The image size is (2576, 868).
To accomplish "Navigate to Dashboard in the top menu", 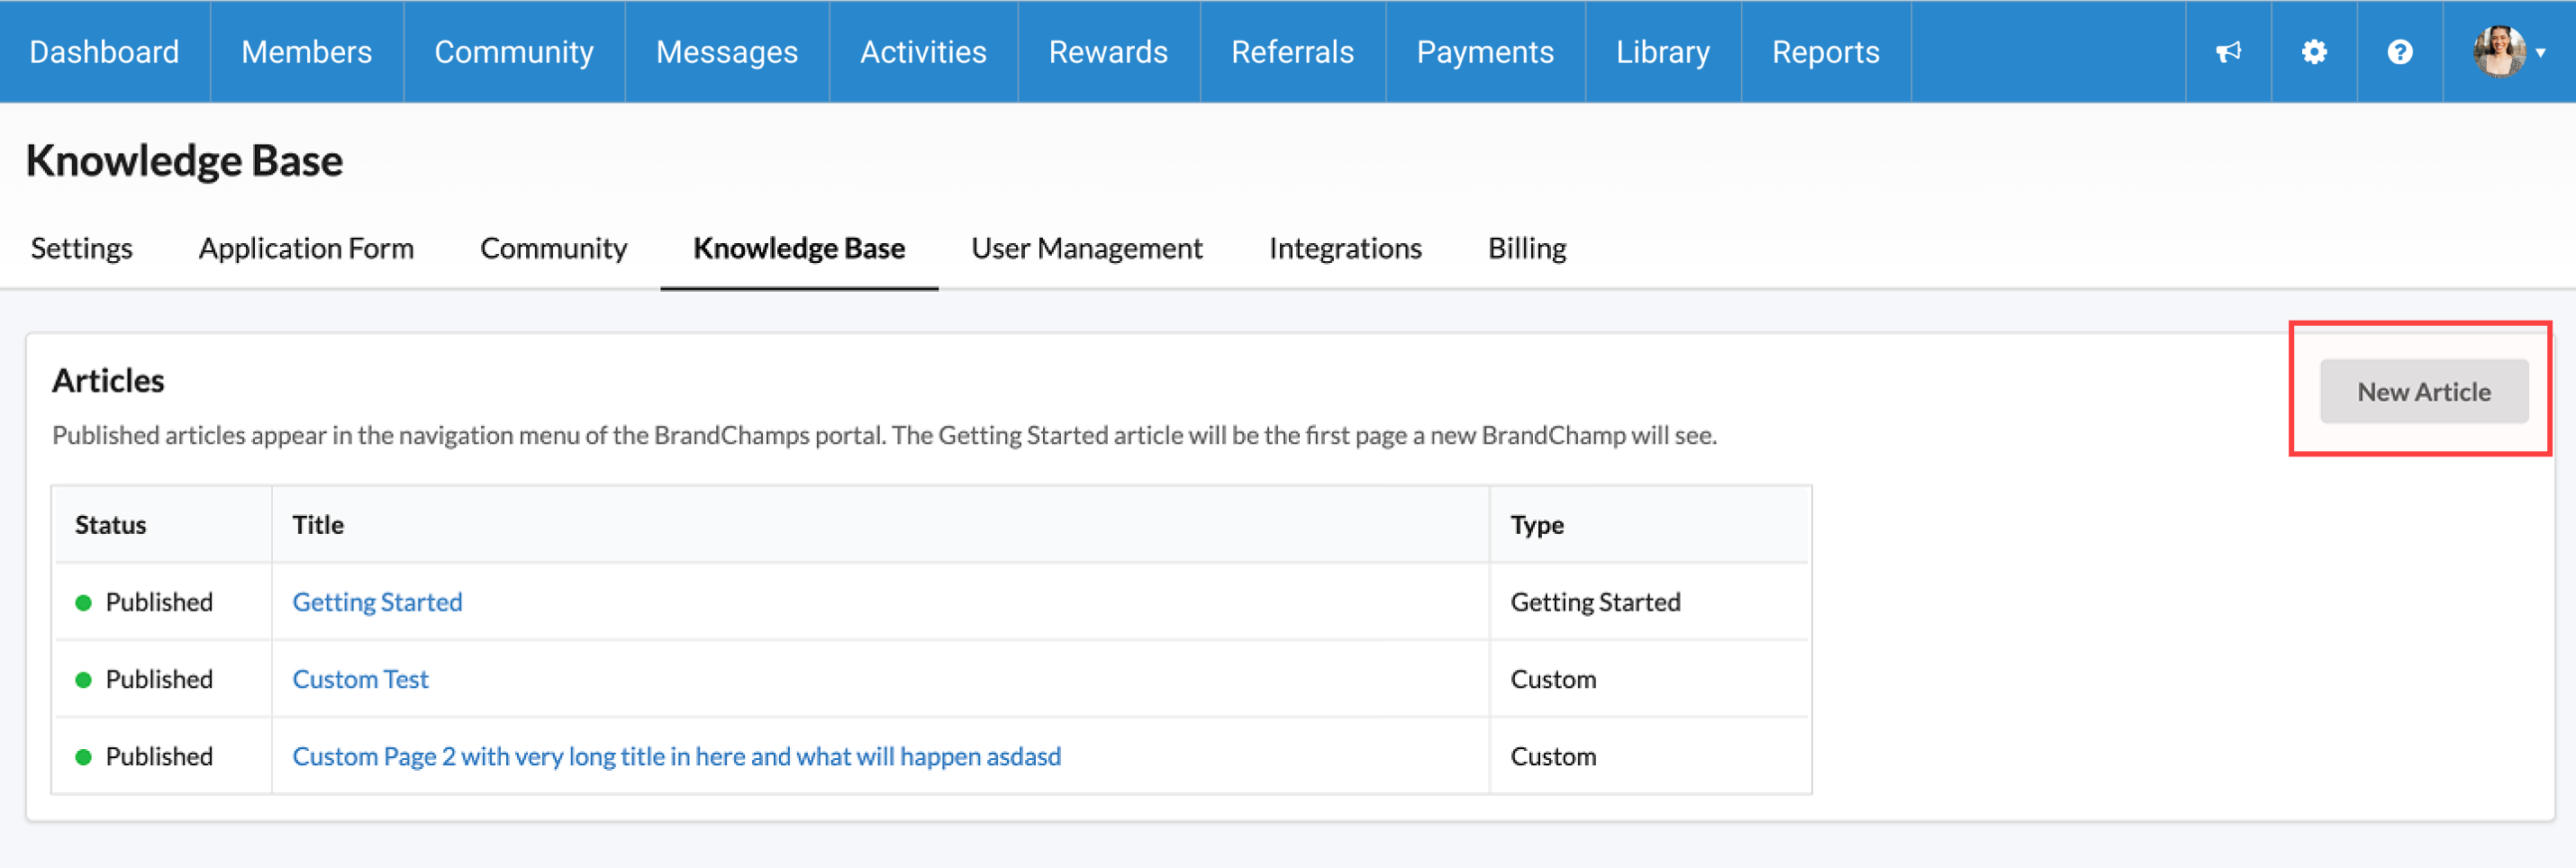I will click(x=104, y=52).
